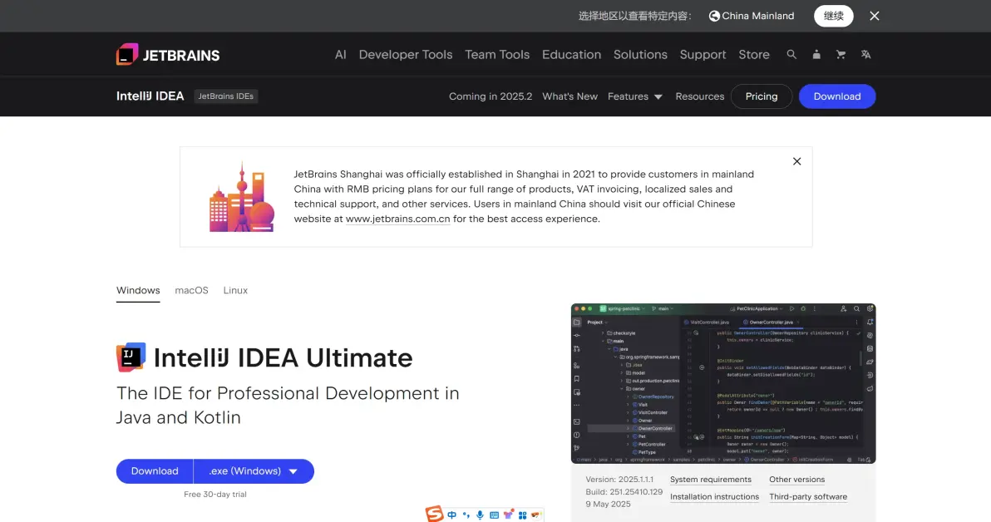This screenshot has height=522, width=991.
Task: Open Third-party software link
Action: (x=808, y=497)
